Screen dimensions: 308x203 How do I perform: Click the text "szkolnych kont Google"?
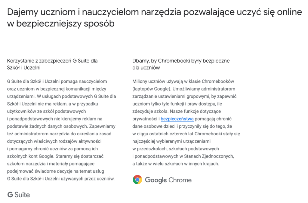tap(29, 156)
